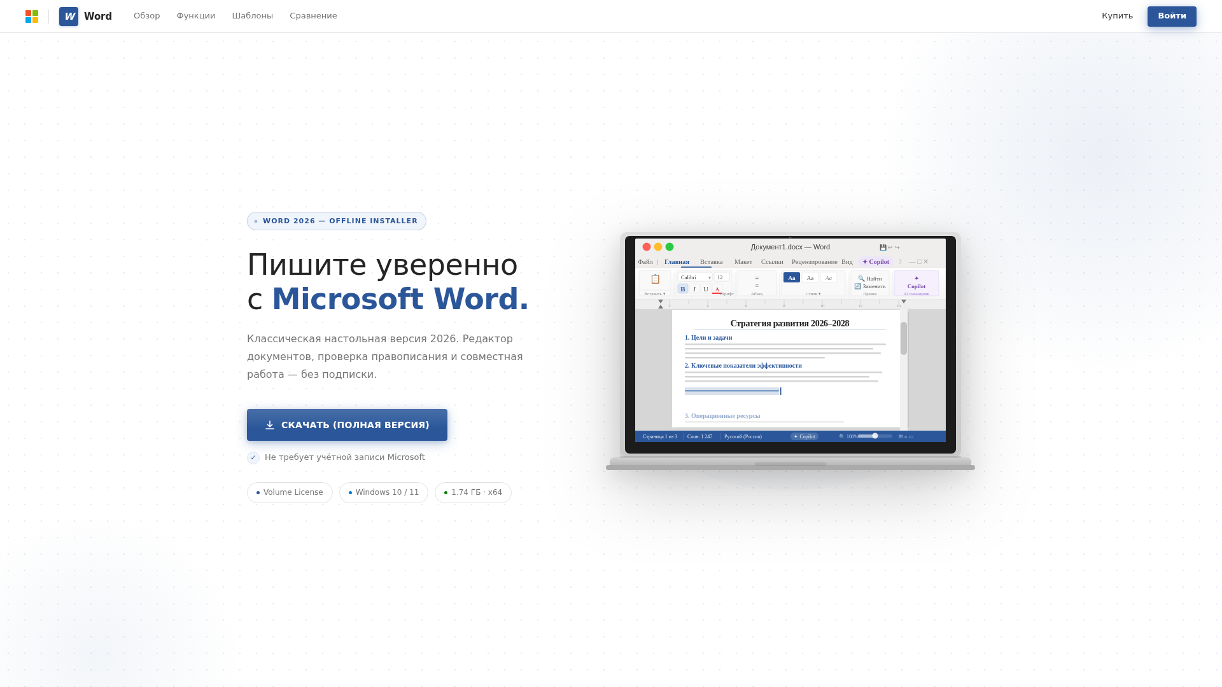Expand the Стили dropdown
This screenshot has width=1222, height=687.
click(813, 294)
